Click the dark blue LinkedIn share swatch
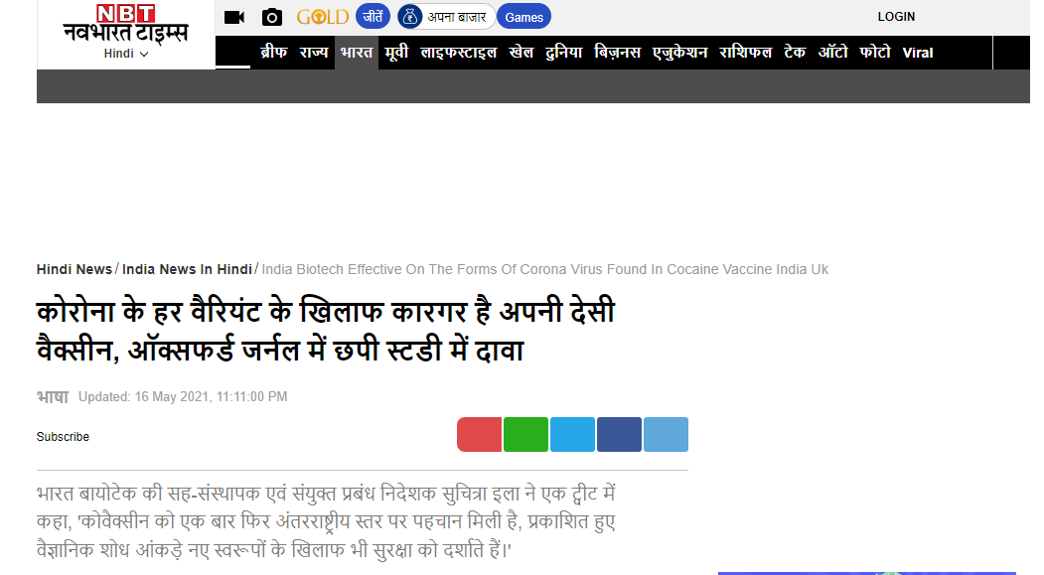The image size is (1044, 575). tap(619, 434)
